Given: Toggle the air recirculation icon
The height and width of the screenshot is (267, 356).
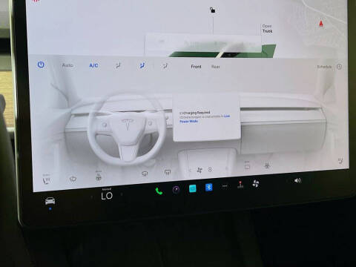Looking at the screenshot, I should tap(247, 165).
